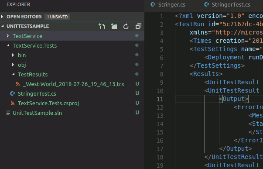Click line number 8 in the gutter

[161, 74]
